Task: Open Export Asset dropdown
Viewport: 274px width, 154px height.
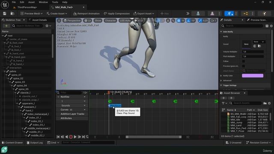Action: point(144,13)
